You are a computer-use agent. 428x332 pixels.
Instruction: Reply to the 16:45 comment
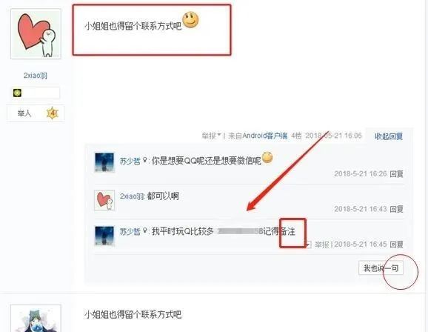[x=396, y=245]
